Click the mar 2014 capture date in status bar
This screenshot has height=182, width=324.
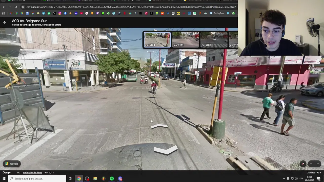[49, 173]
